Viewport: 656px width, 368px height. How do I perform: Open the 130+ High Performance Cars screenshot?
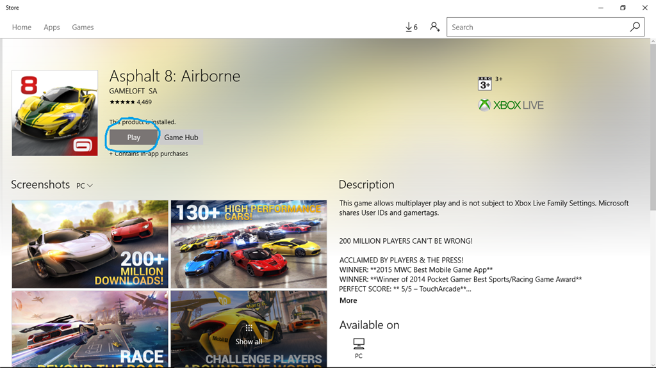click(249, 244)
